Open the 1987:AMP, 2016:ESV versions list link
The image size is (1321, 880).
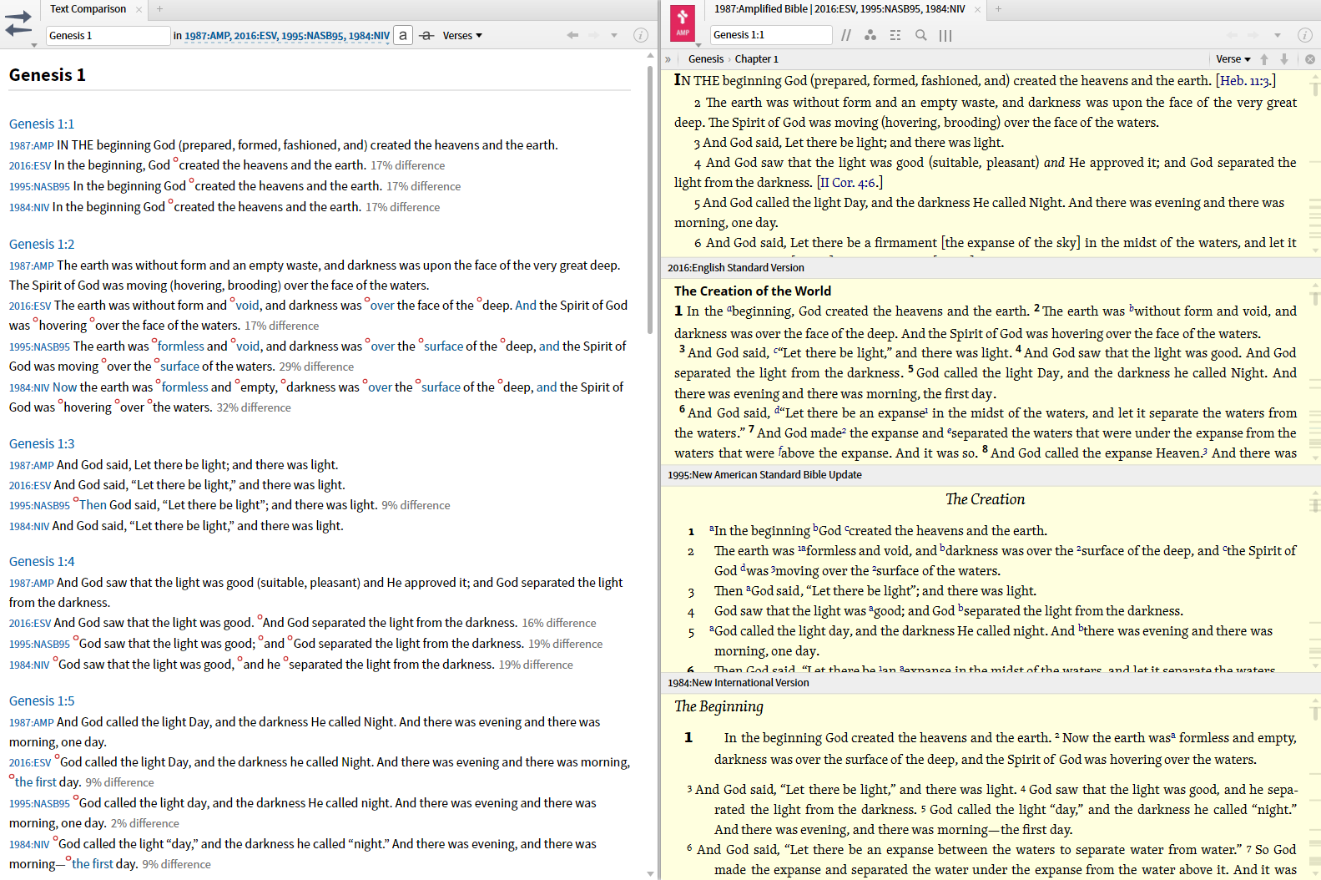tap(286, 36)
